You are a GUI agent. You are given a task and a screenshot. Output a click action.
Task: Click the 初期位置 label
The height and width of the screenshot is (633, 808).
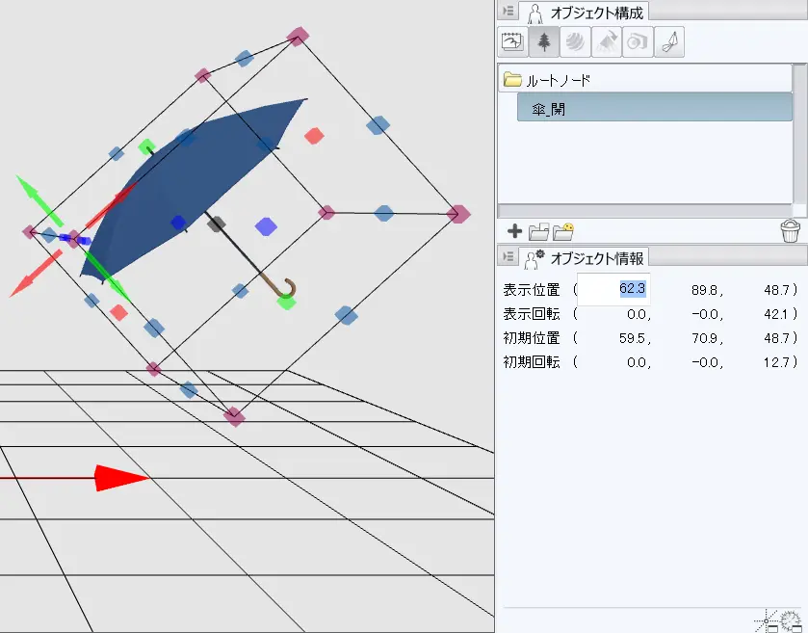[x=532, y=338]
